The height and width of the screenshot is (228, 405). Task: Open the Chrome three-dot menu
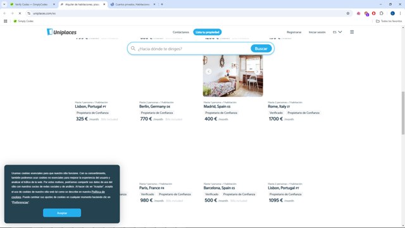[x=401, y=13]
